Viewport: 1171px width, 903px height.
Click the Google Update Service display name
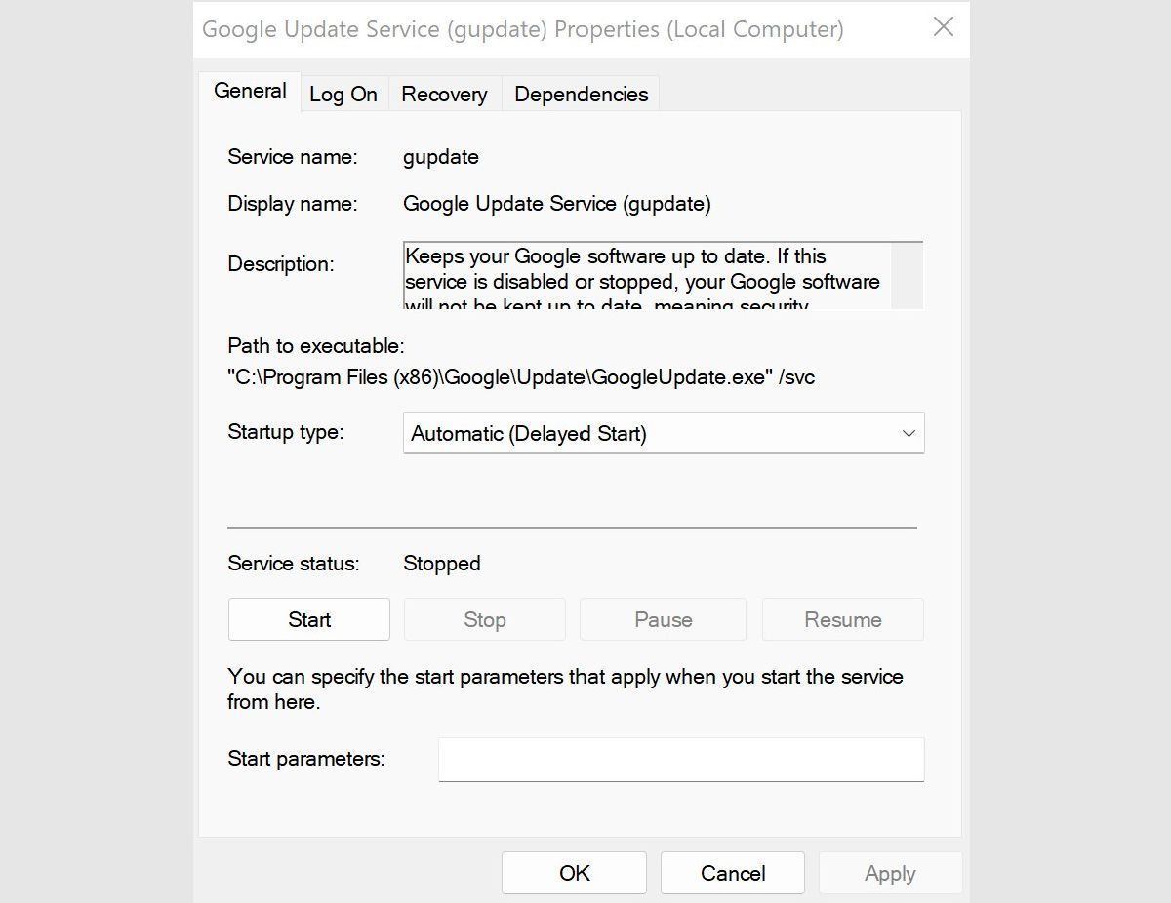click(x=556, y=204)
